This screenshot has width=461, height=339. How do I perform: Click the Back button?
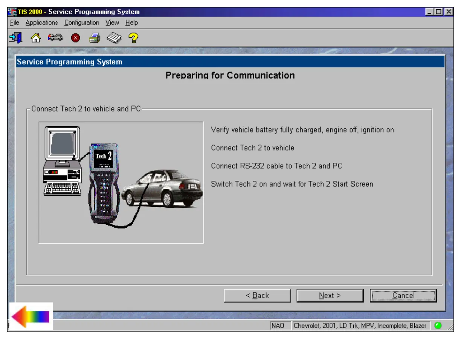257,296
